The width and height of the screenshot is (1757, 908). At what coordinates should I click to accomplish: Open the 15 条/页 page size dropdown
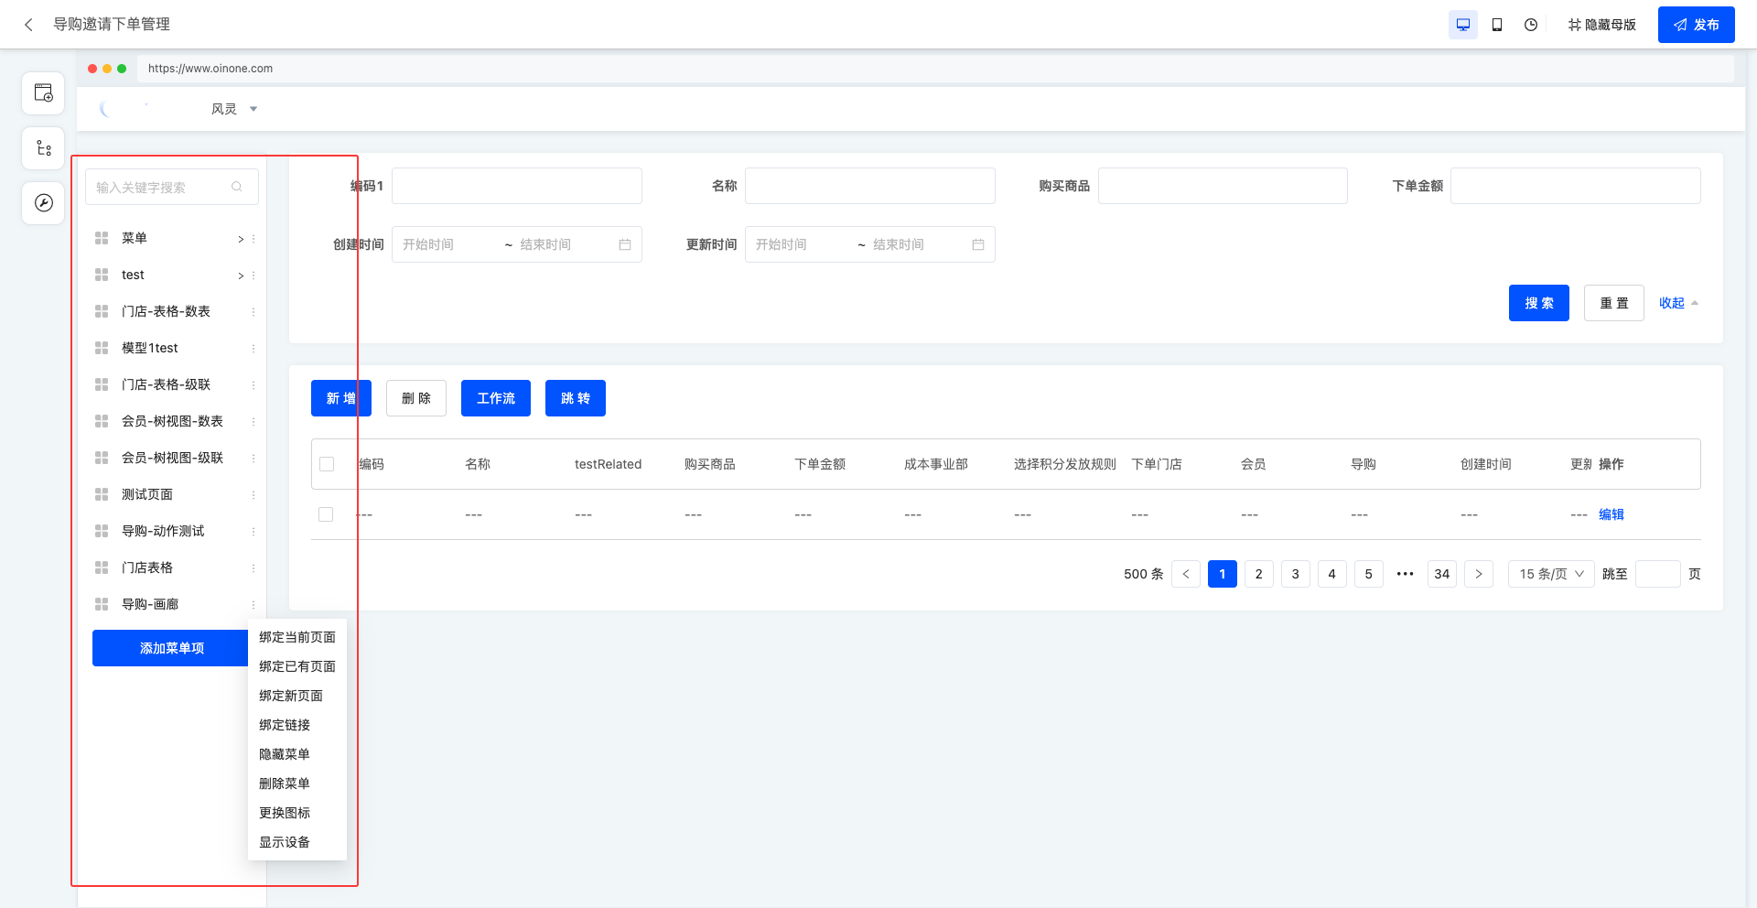1551,574
